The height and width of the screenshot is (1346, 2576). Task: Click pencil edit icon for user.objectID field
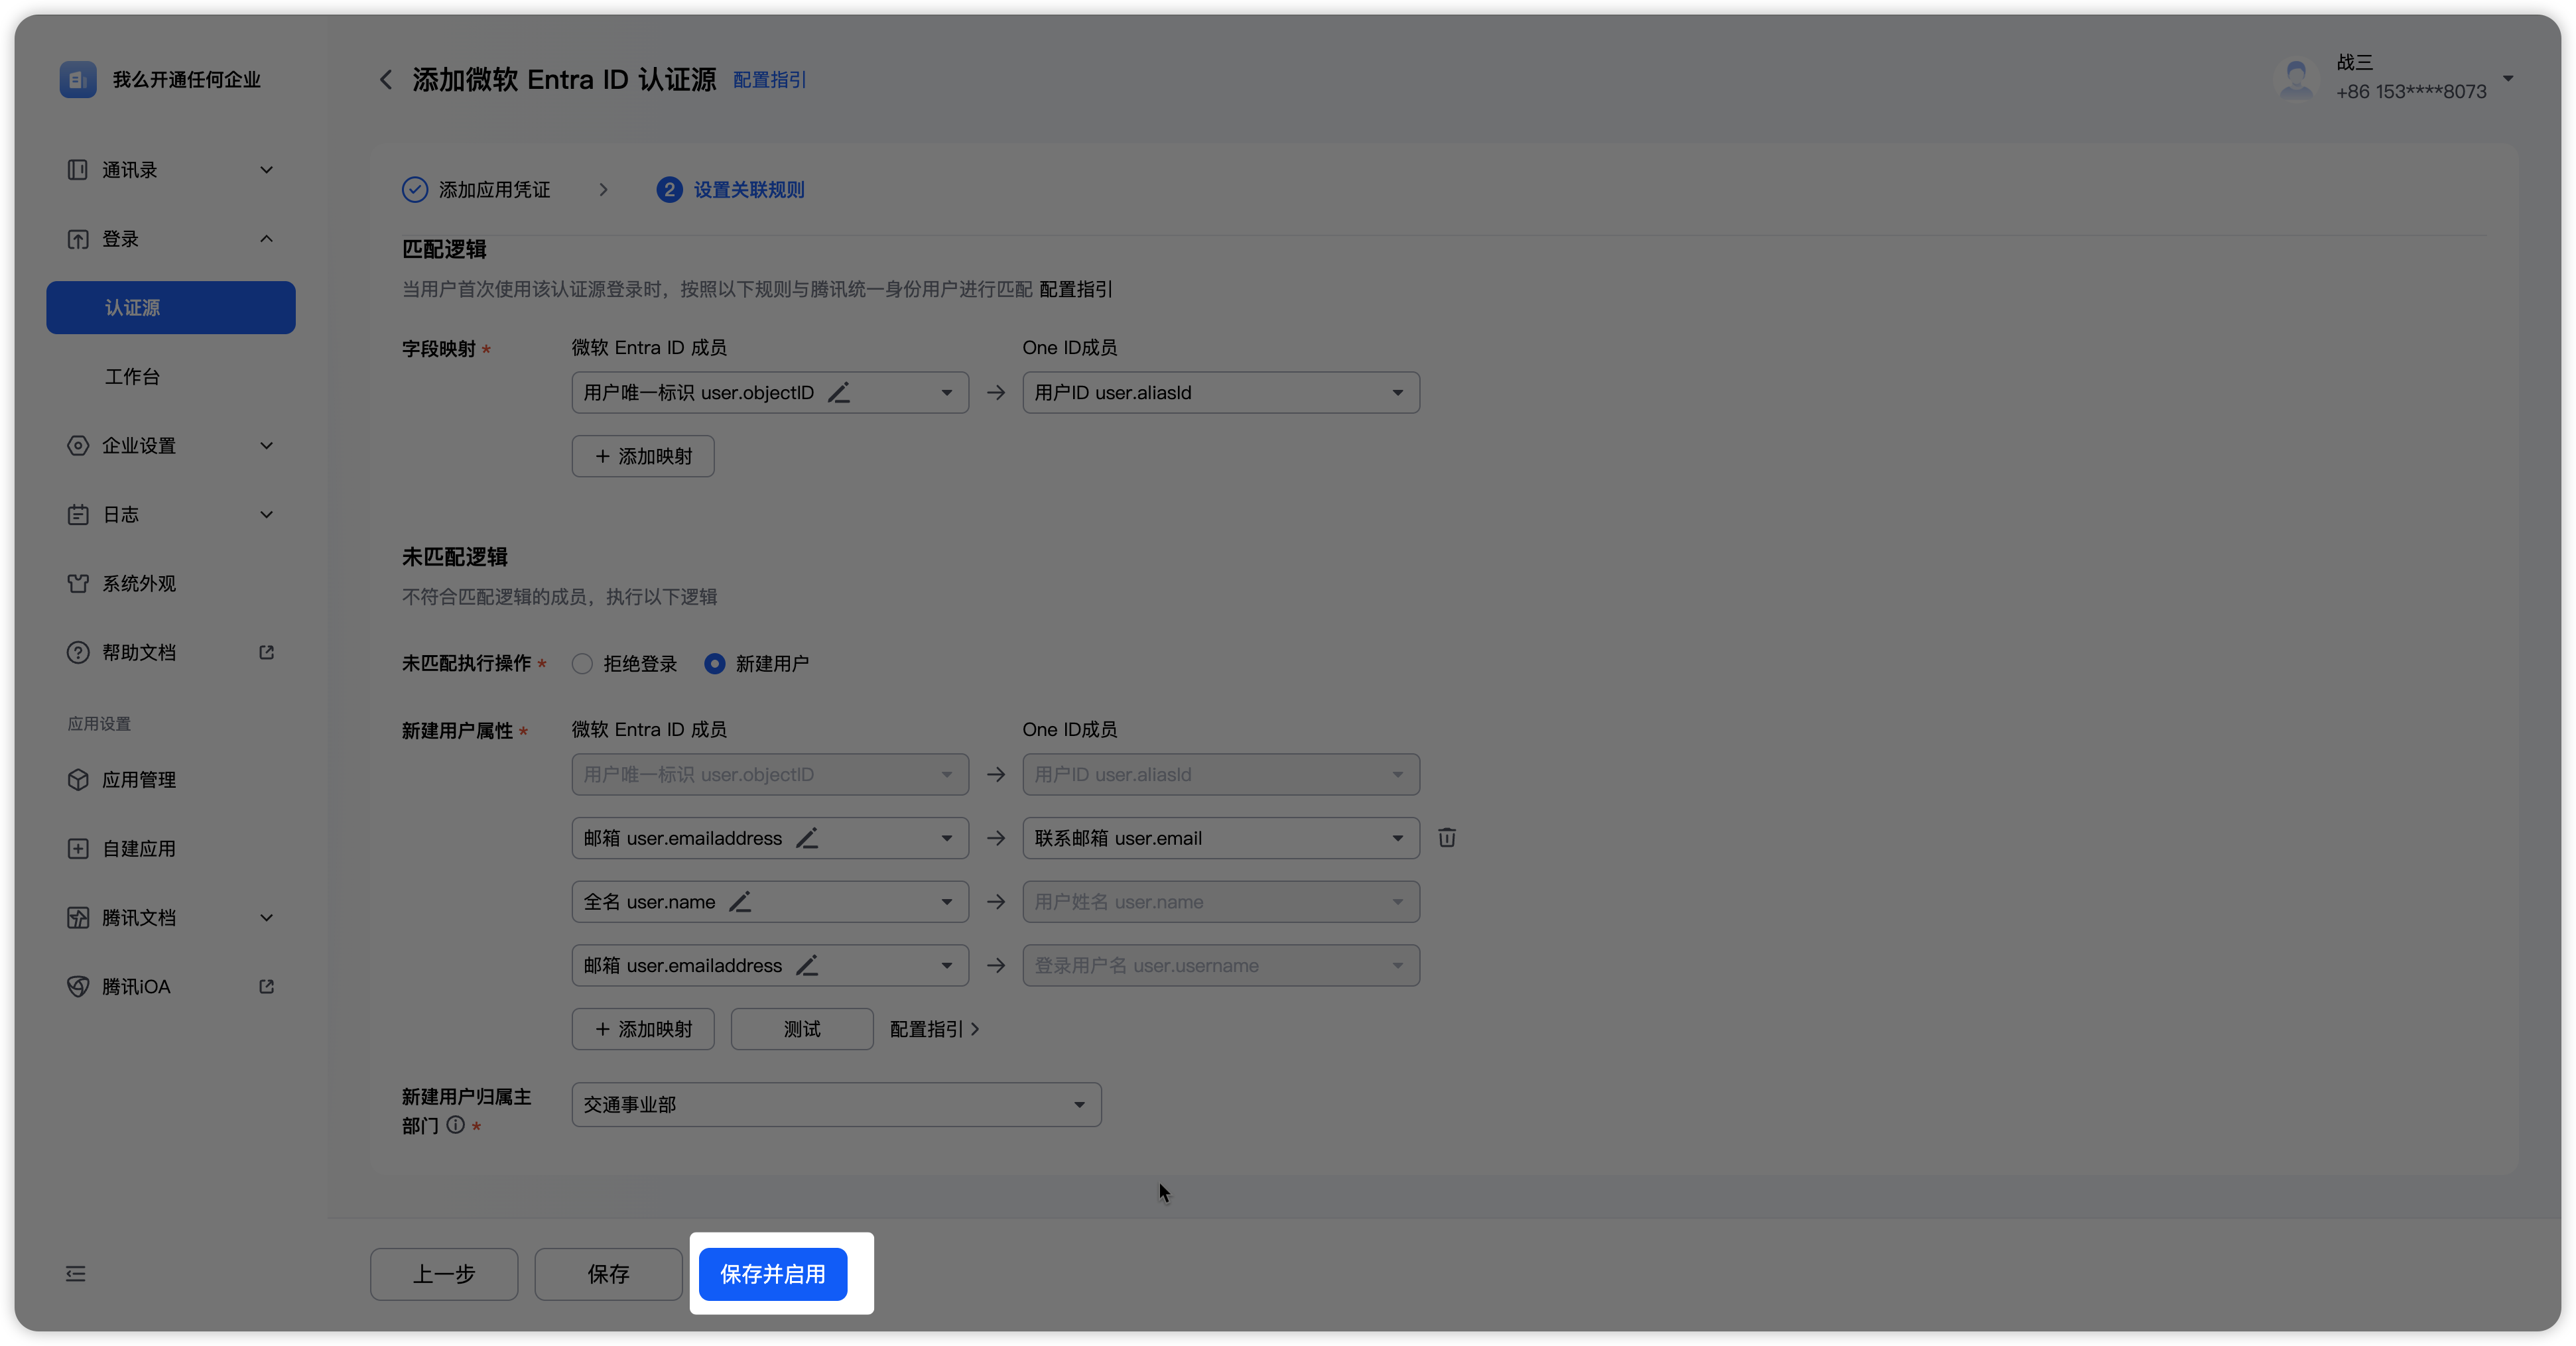click(x=839, y=393)
